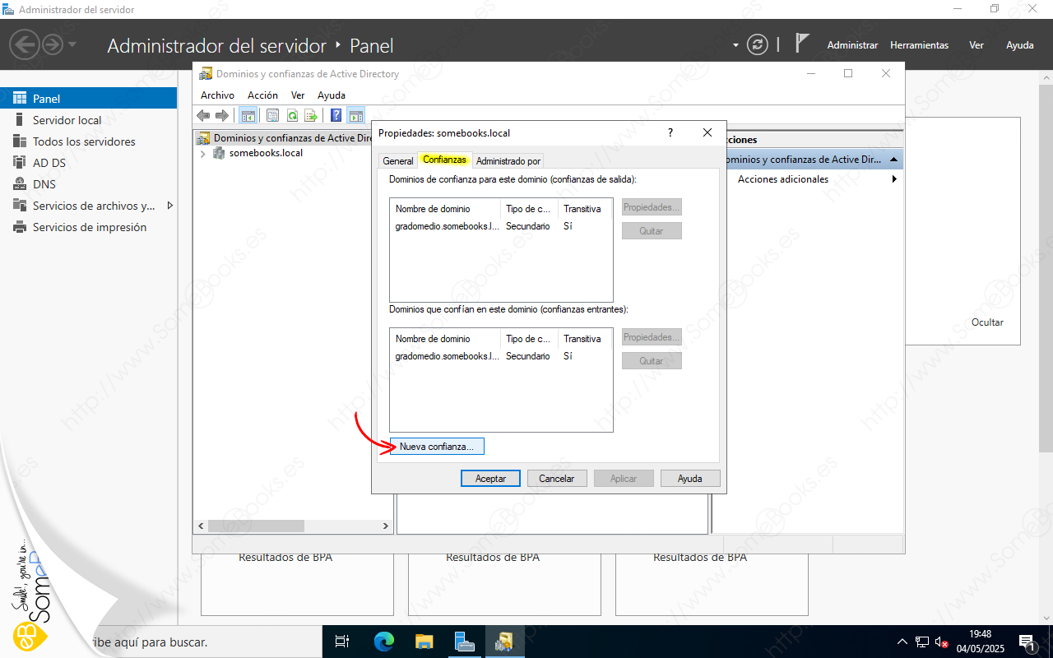Click the MMC toolbar Properties icon
This screenshot has width=1053, height=658.
pos(272,116)
